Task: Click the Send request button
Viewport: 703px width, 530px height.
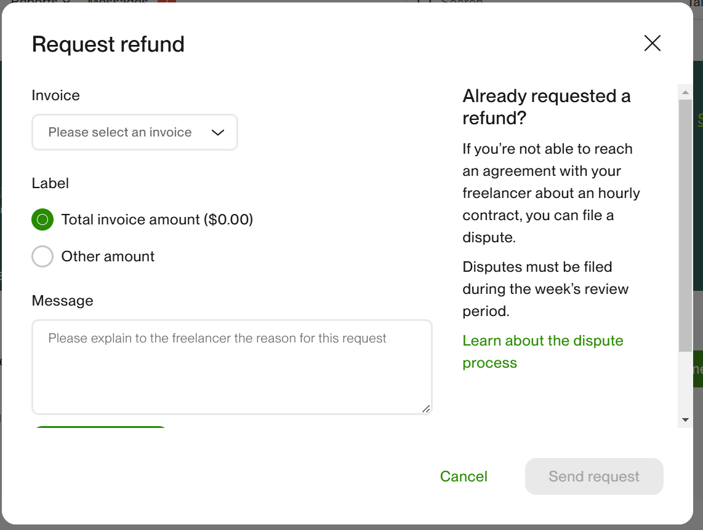Action: 593,477
